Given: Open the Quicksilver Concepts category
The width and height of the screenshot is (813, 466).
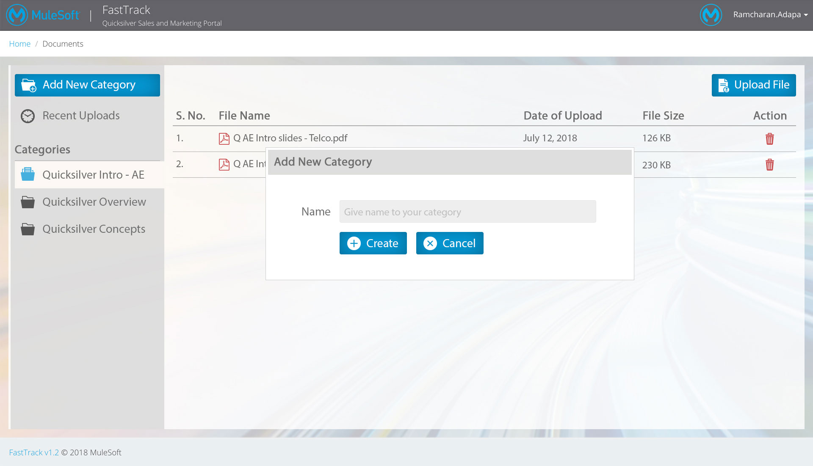Looking at the screenshot, I should tap(94, 229).
